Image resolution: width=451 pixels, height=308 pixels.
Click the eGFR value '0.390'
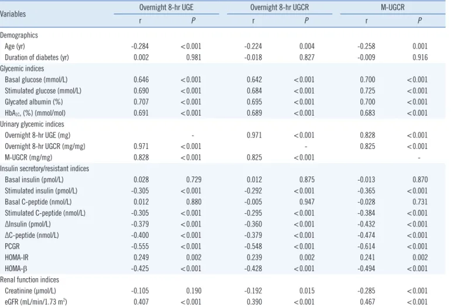click(x=254, y=302)
